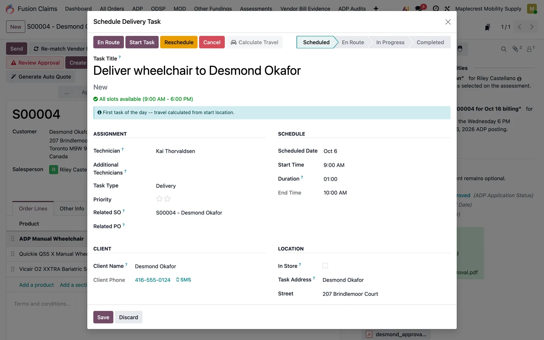The height and width of the screenshot is (340, 544).
Task: Open the chatter search magnifier
Action: 504,49
